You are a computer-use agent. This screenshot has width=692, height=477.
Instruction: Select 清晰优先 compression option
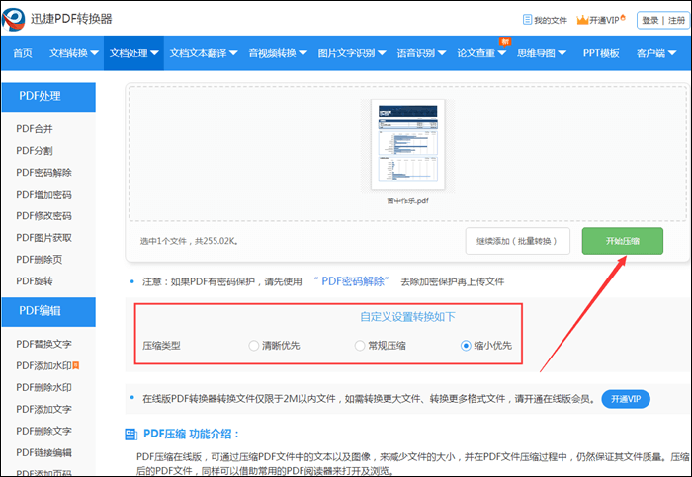(x=253, y=346)
